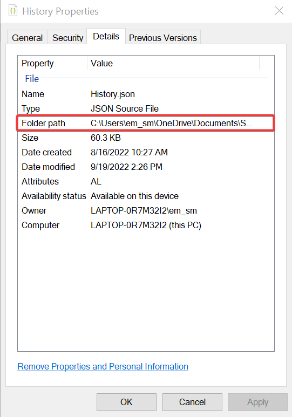Click the Availability status property label
The width and height of the screenshot is (292, 417).
(x=54, y=196)
